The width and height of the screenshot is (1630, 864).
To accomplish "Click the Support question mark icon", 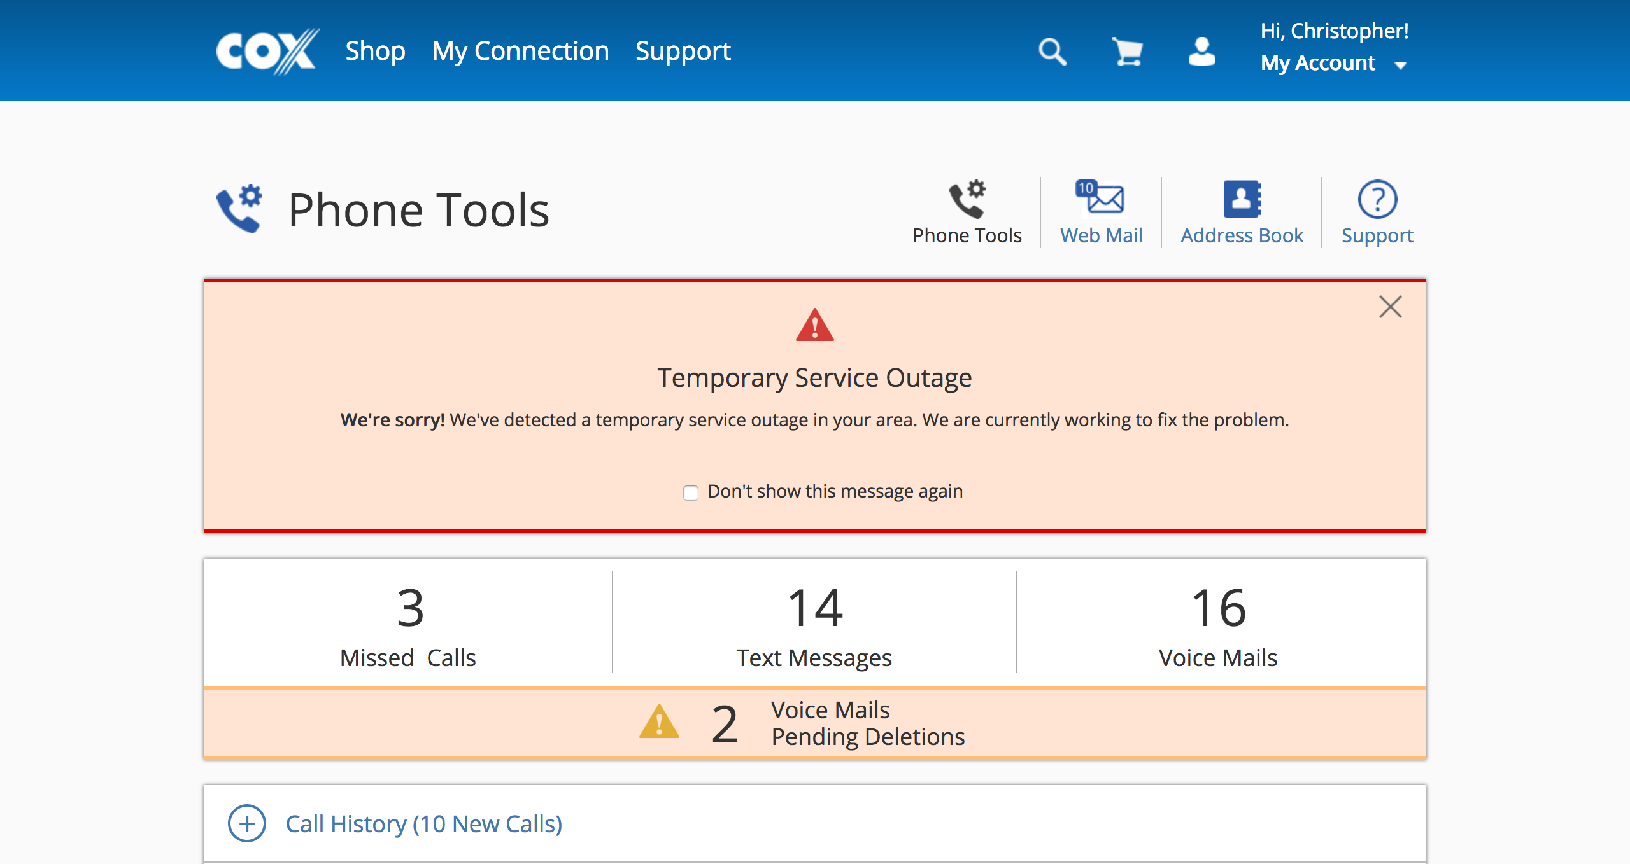I will coord(1377,199).
